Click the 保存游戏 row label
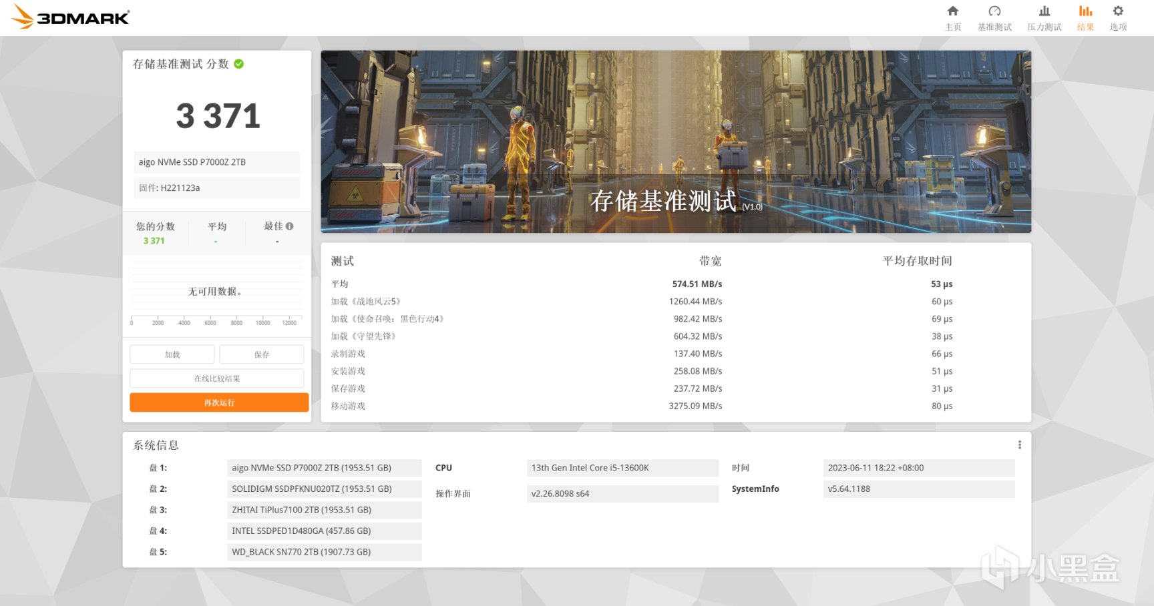 point(348,388)
